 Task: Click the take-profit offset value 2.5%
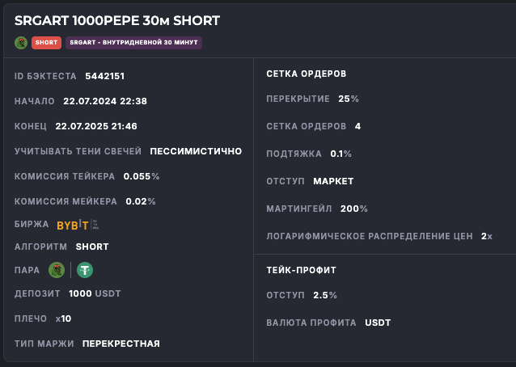point(324,295)
